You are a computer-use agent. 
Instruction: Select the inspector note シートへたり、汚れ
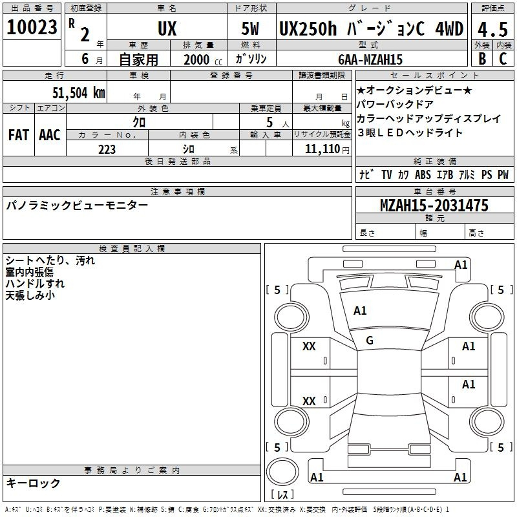[50, 260]
